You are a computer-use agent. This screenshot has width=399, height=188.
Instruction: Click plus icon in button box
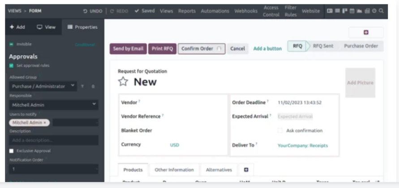(366, 33)
